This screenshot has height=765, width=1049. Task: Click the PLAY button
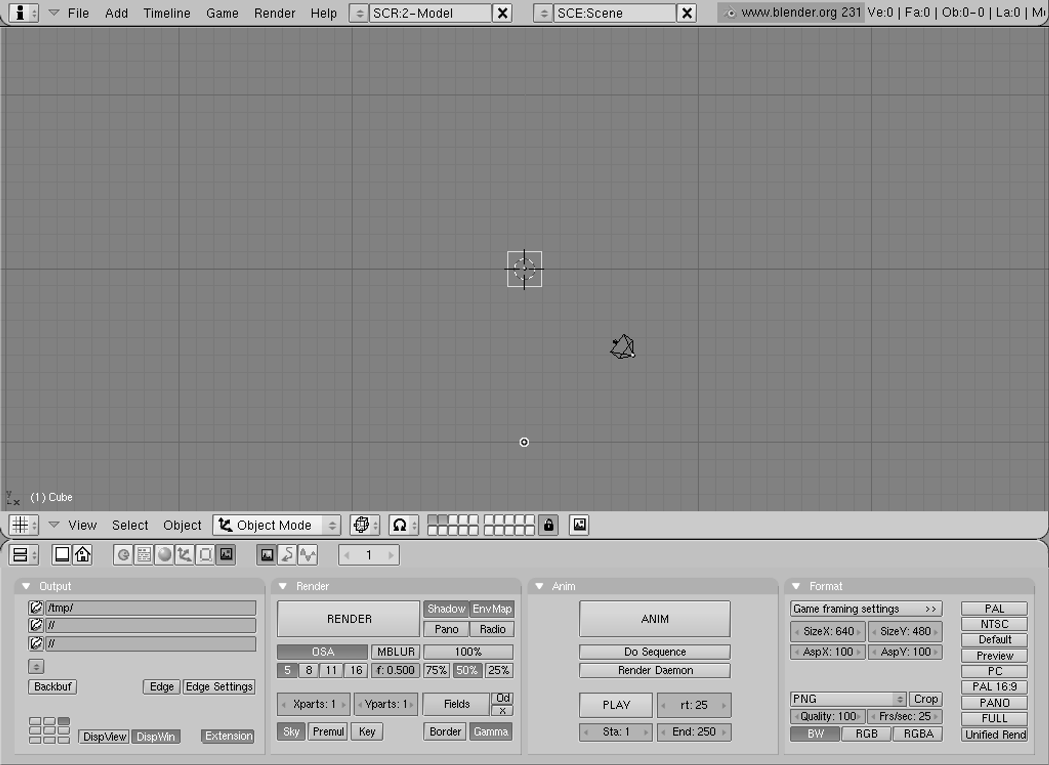point(616,705)
